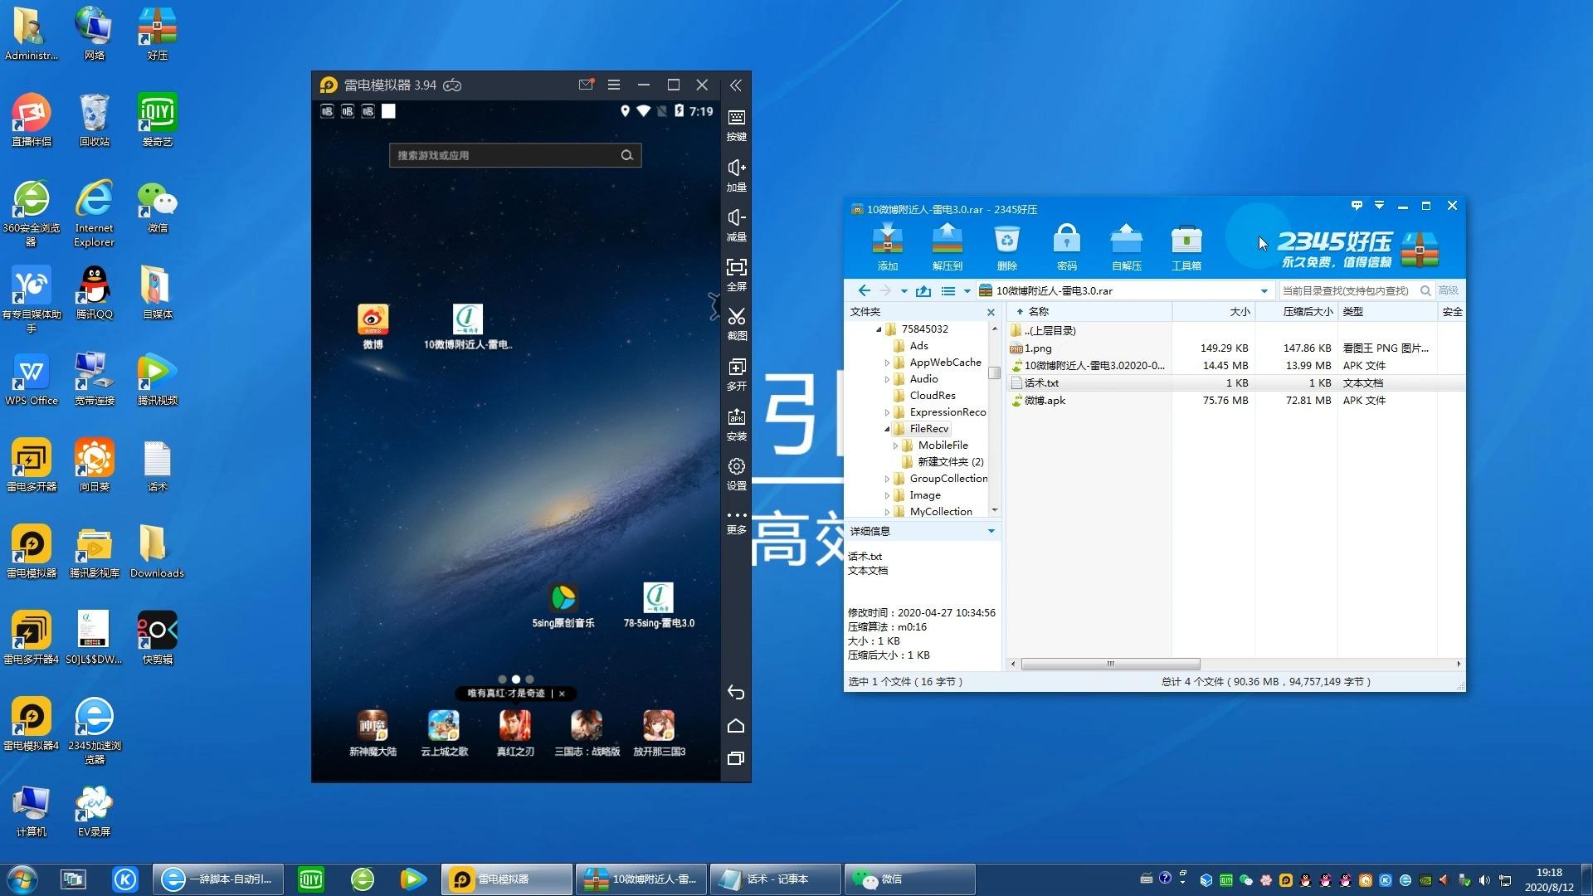Open the emulator hamburger menu
1593x896 pixels.
coord(614,85)
